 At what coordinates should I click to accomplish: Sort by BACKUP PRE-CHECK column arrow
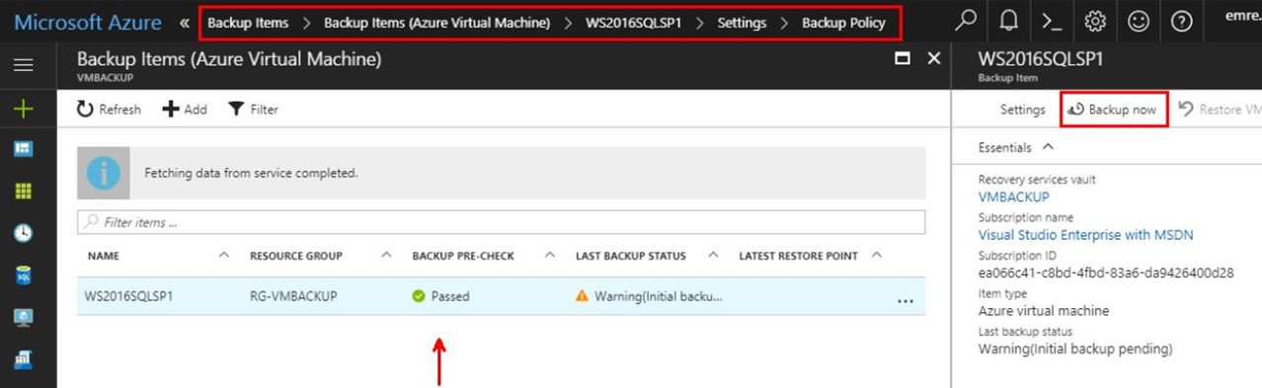click(550, 256)
